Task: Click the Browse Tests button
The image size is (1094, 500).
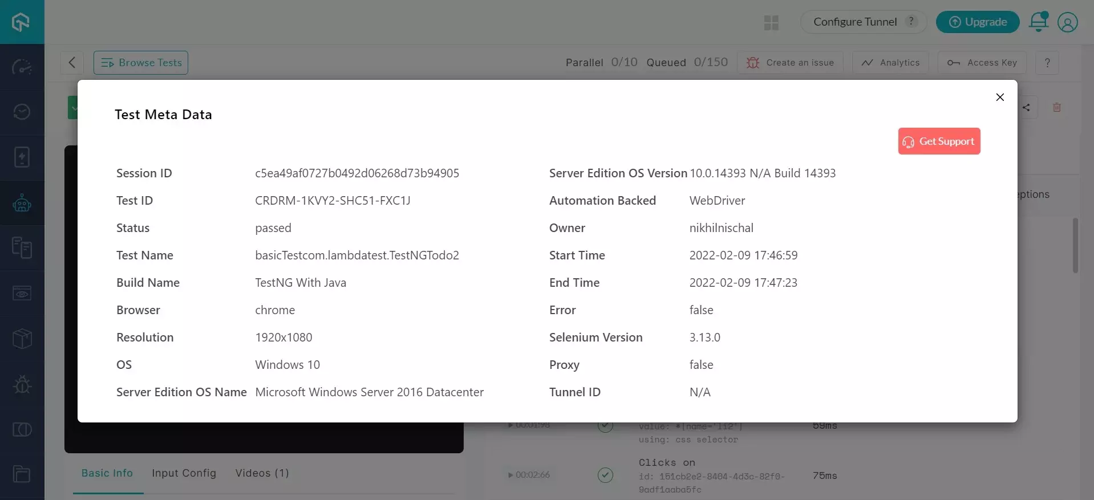Action: point(141,63)
